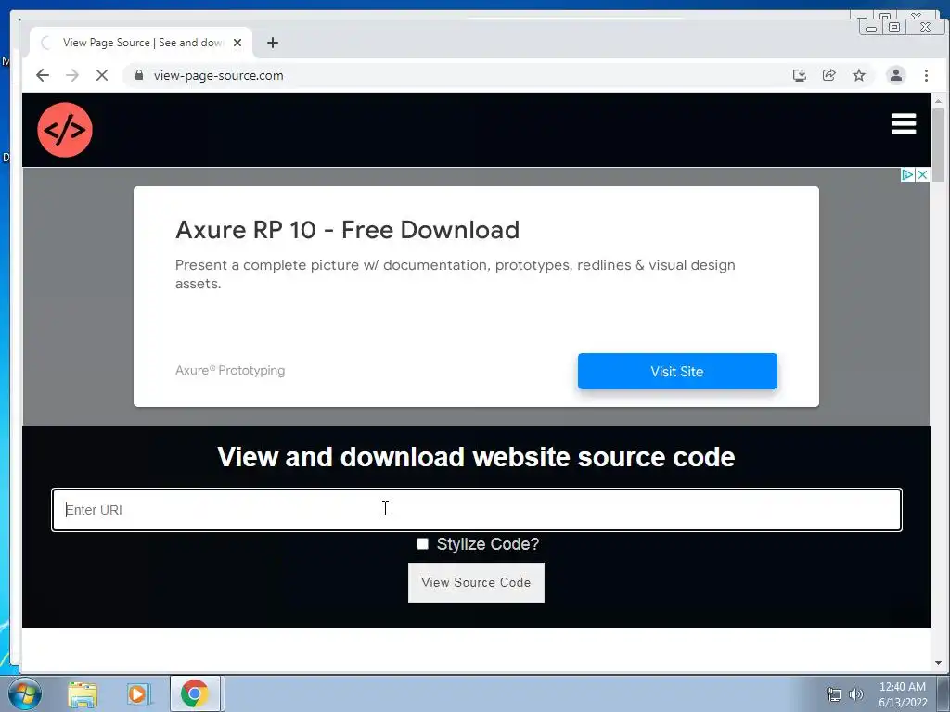Click the vertical scrollbar thumb
950x712 pixels.
pyautogui.click(x=938, y=144)
